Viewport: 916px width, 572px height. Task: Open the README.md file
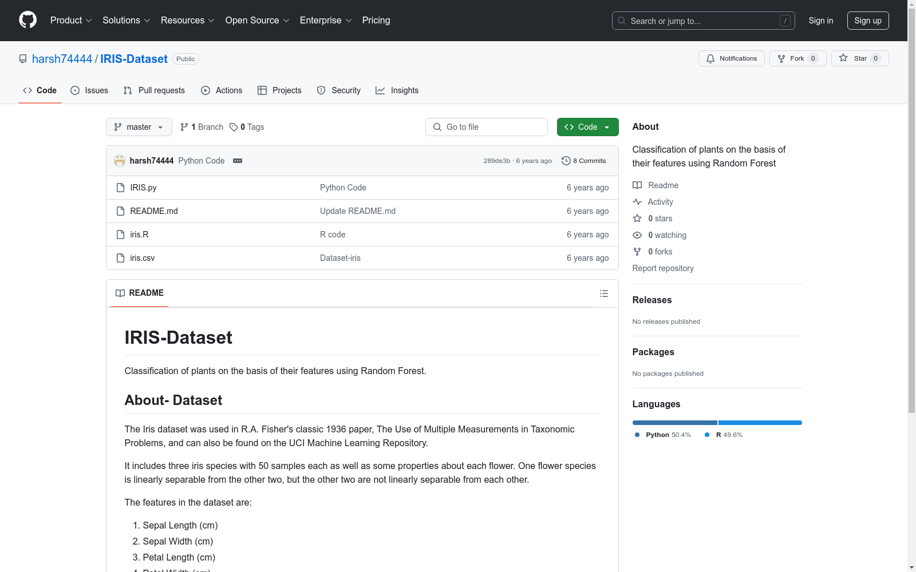click(x=154, y=211)
